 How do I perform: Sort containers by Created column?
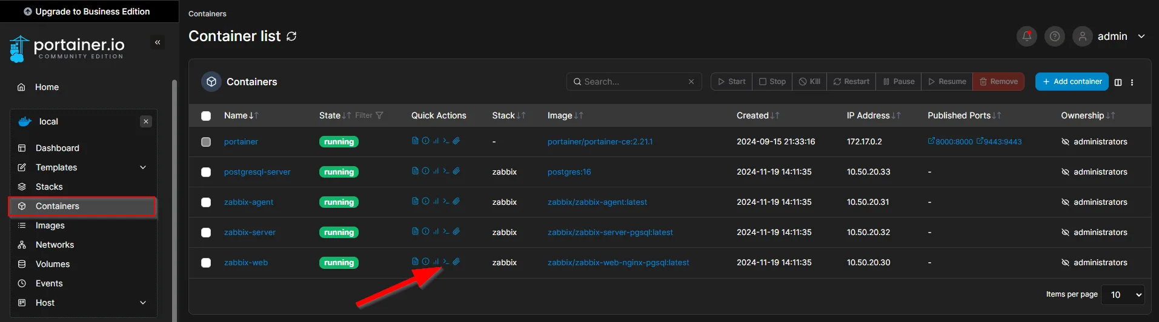[758, 115]
